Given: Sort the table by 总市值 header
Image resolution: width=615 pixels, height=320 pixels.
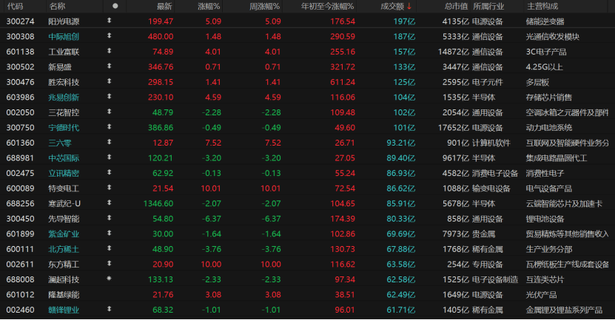Looking at the screenshot, I should [x=455, y=6].
